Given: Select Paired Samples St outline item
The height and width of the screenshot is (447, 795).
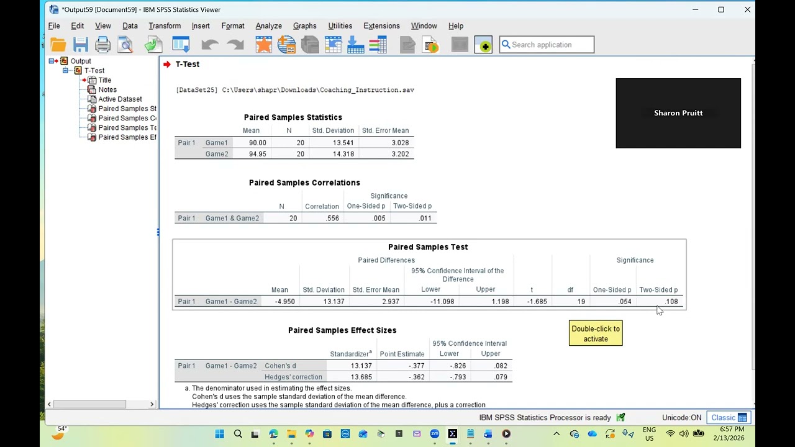Looking at the screenshot, I should (x=127, y=109).
